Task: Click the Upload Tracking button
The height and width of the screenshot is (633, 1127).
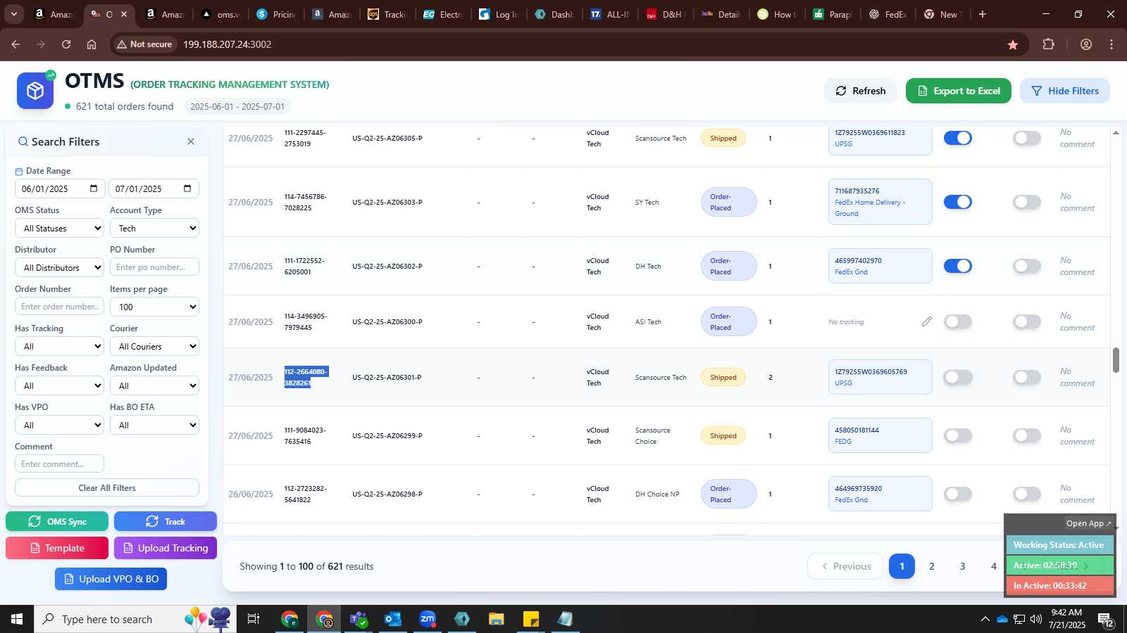Action: [x=166, y=548]
